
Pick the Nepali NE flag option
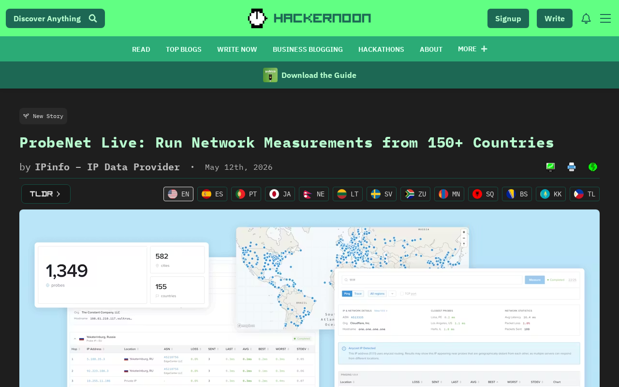314,194
